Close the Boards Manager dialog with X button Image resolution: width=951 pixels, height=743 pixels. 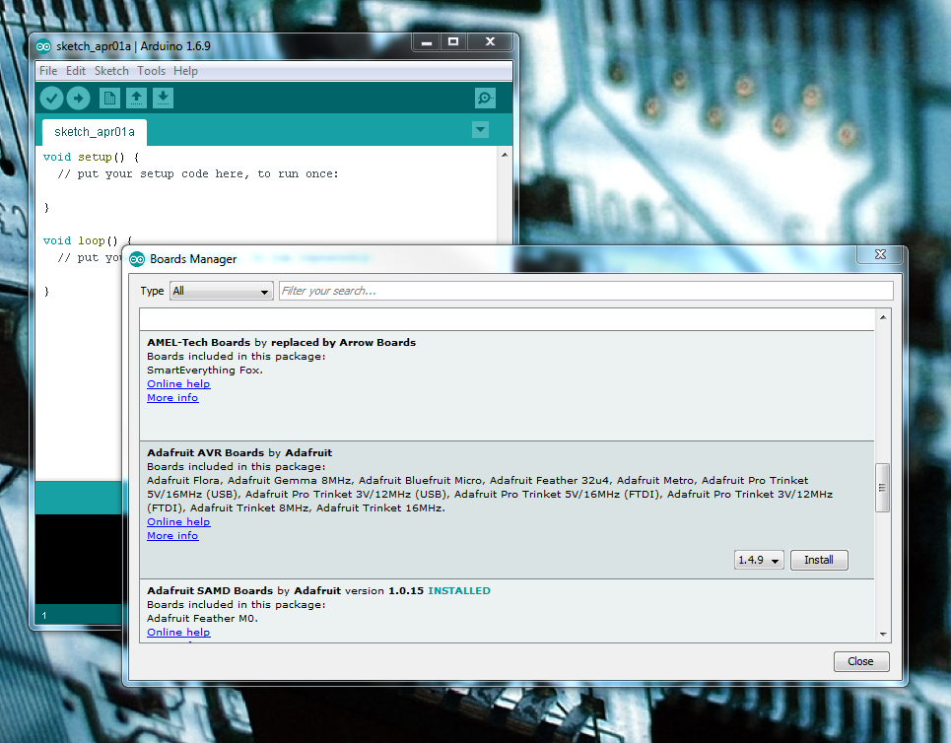pos(881,255)
